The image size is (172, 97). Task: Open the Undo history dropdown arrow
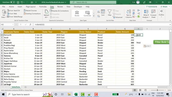(x=24, y=2)
